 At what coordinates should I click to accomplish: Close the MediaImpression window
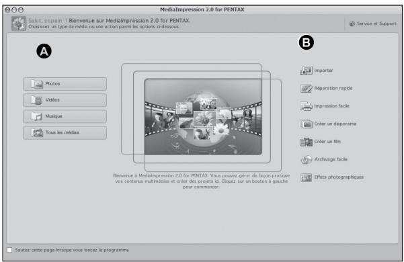7,10
